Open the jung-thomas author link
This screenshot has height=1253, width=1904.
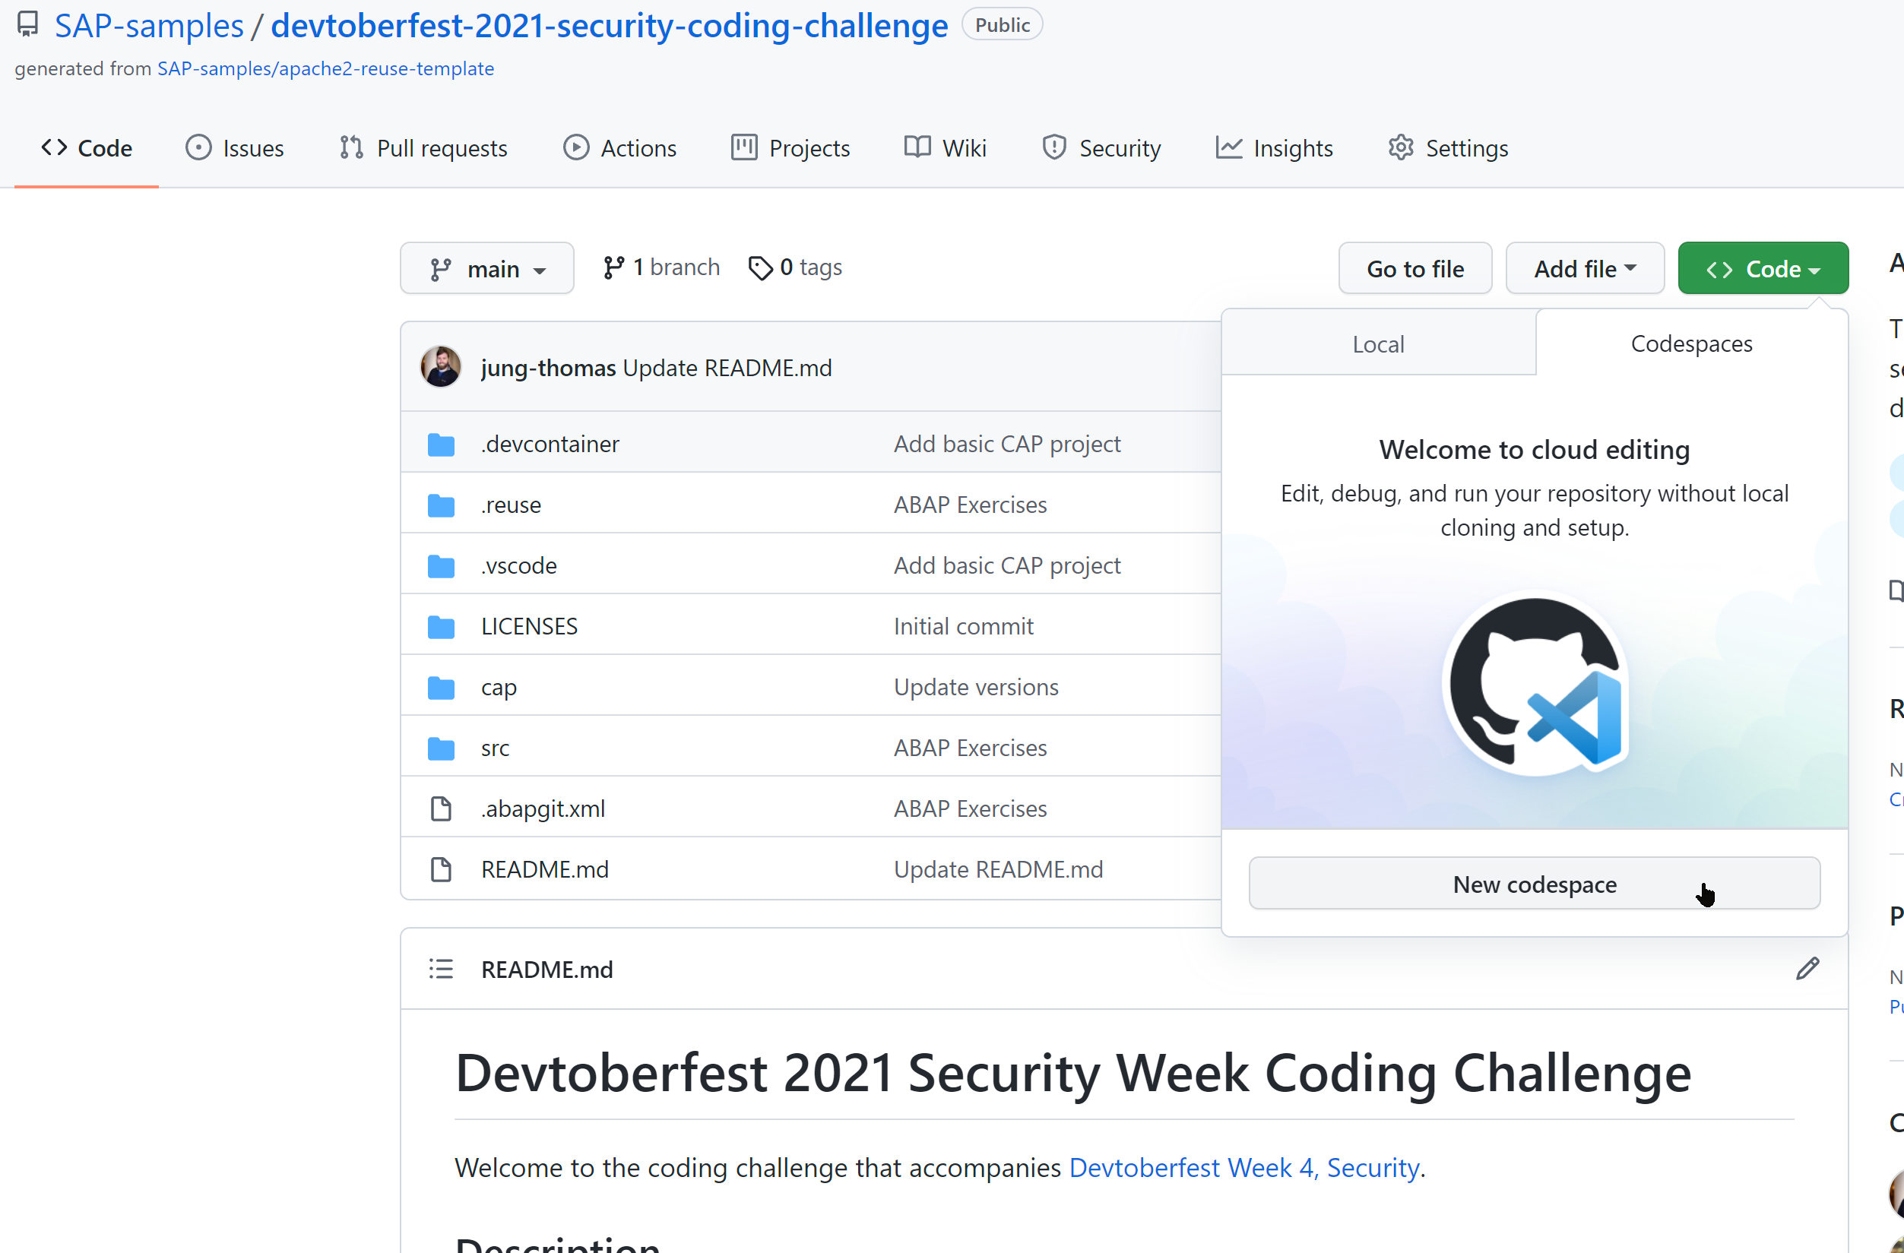pyautogui.click(x=548, y=368)
